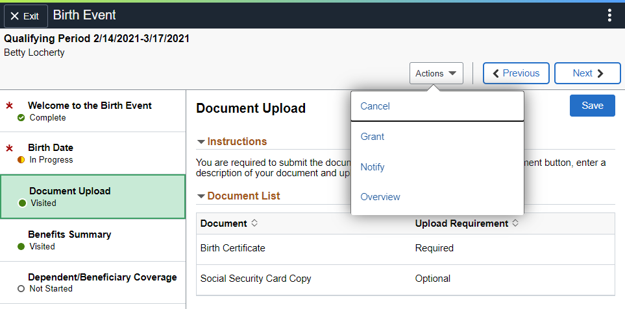Choose Grant from the Actions menu

[437, 137]
